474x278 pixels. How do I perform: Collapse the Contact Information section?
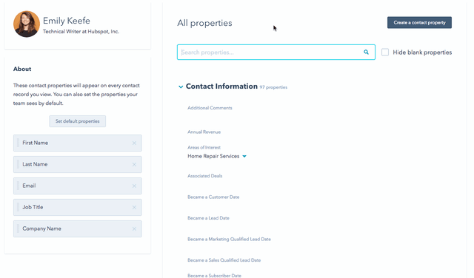[x=181, y=87]
